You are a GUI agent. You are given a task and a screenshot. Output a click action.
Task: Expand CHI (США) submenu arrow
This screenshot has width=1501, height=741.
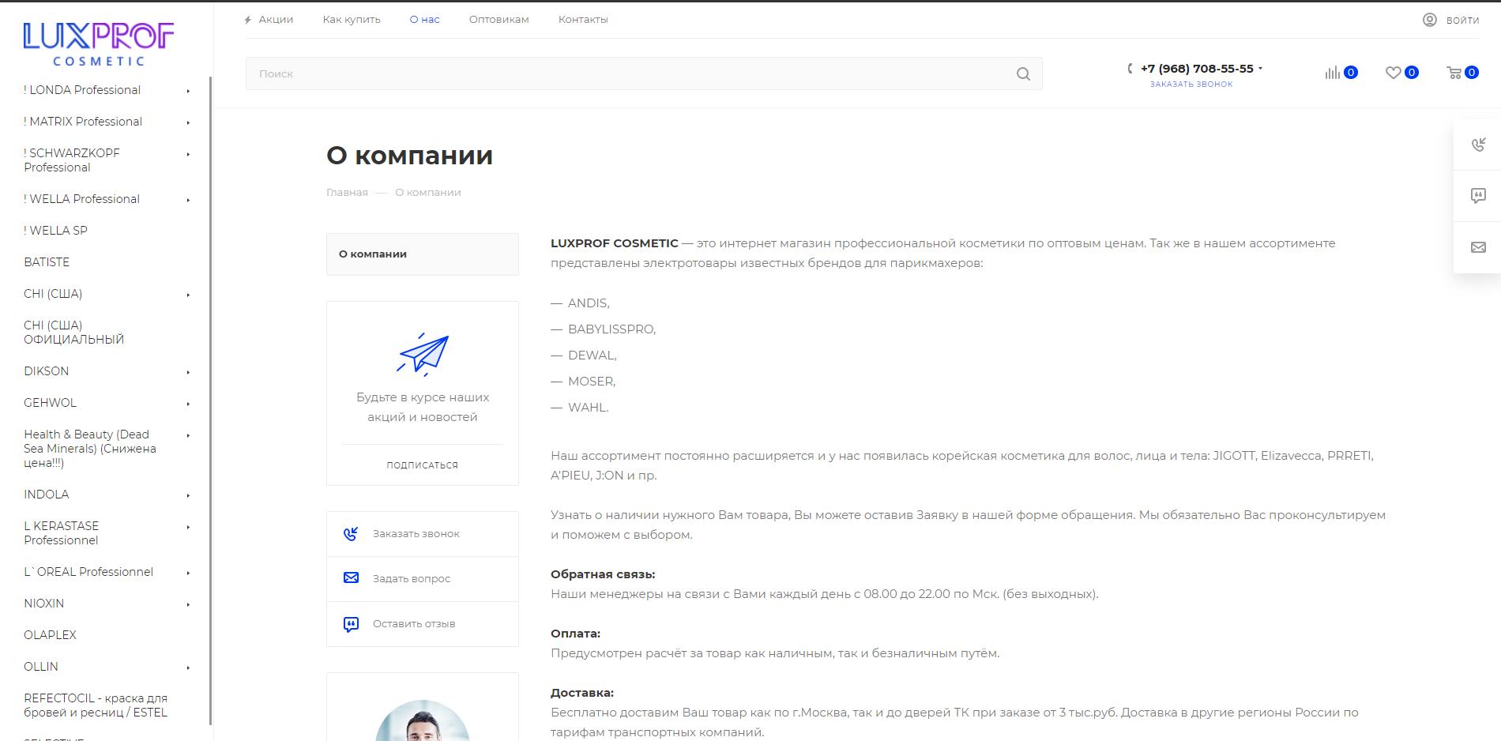(x=188, y=295)
